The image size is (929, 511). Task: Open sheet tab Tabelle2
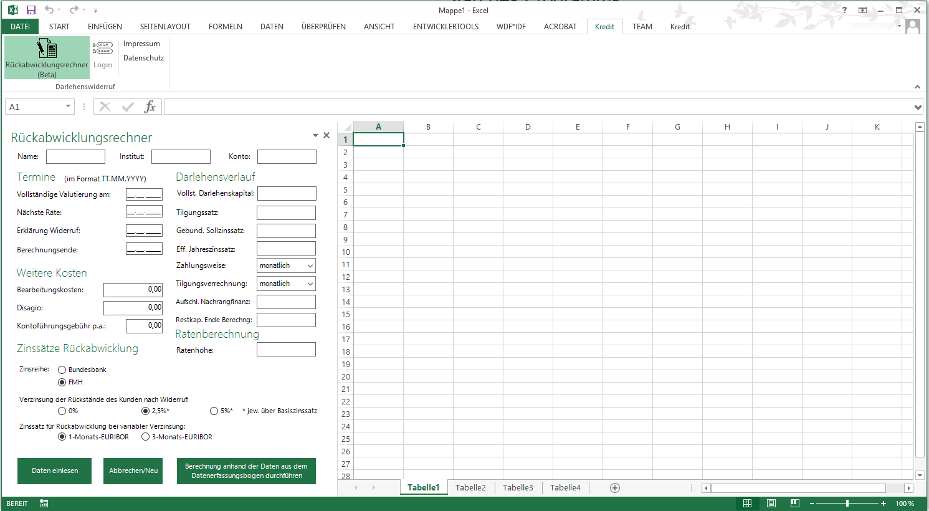(x=470, y=488)
